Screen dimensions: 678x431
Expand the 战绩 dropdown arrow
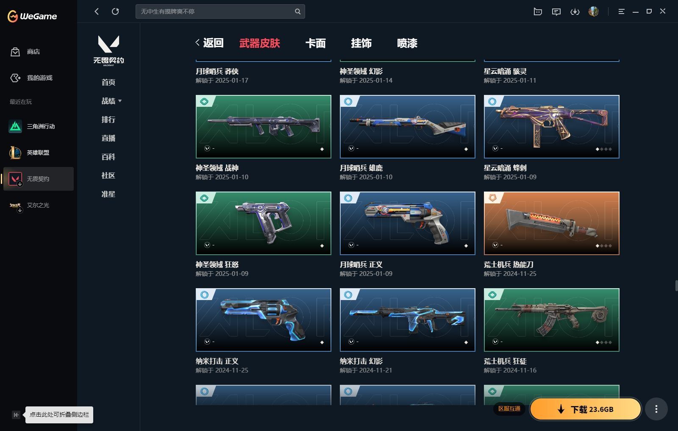120,101
